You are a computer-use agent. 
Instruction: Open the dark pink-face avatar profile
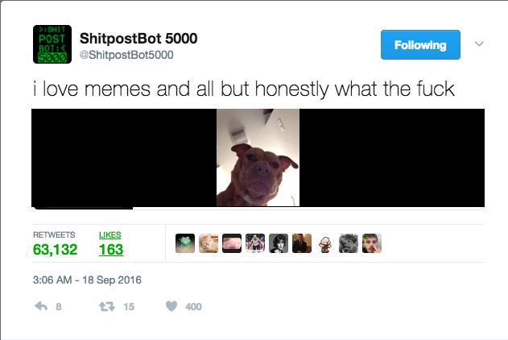point(232,243)
